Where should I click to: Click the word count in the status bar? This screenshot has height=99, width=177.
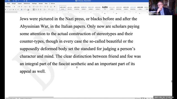point(11,98)
